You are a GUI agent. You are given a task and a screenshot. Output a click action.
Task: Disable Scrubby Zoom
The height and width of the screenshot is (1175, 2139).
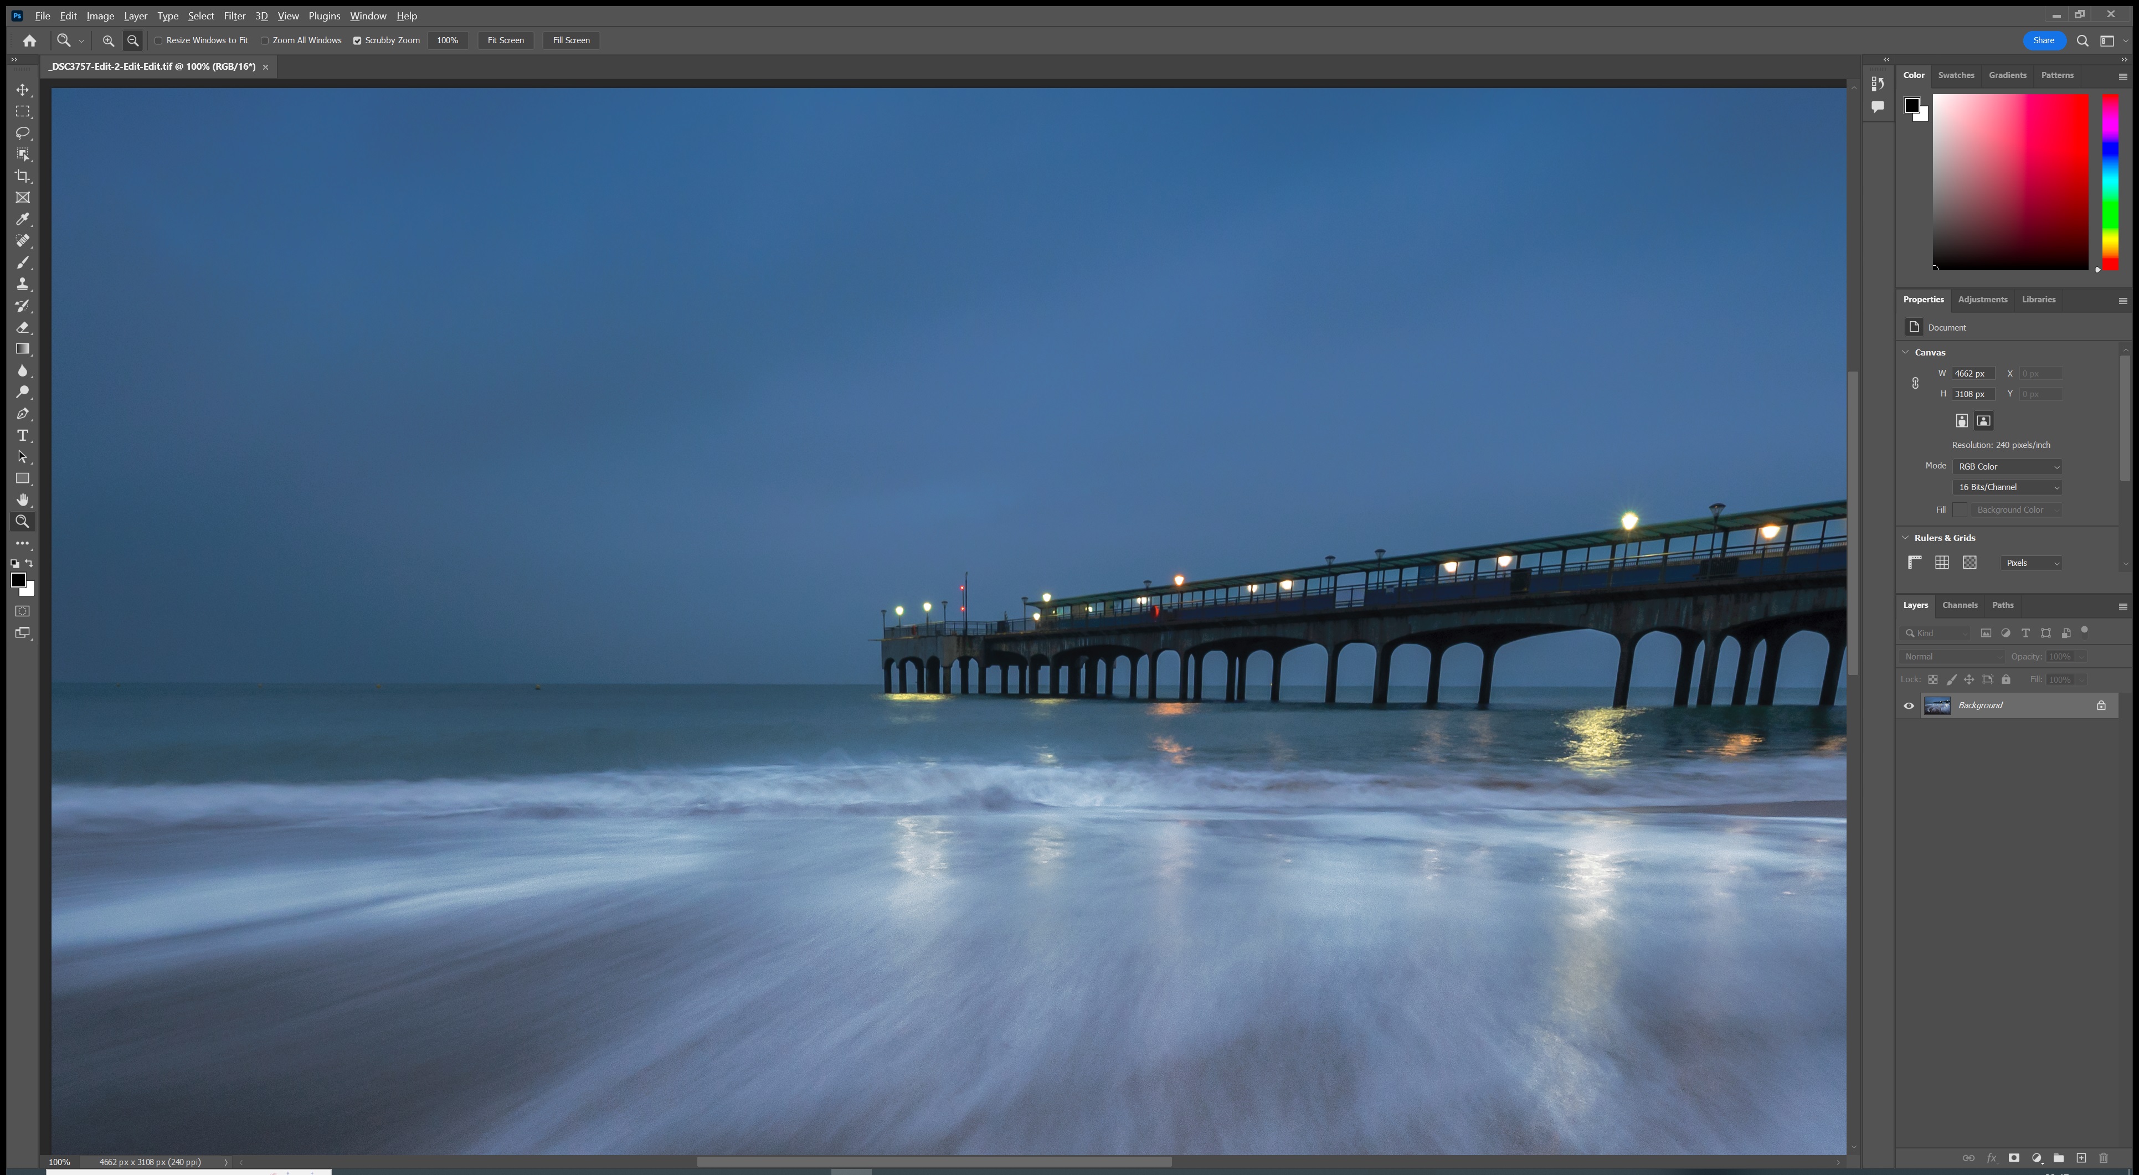(x=357, y=40)
